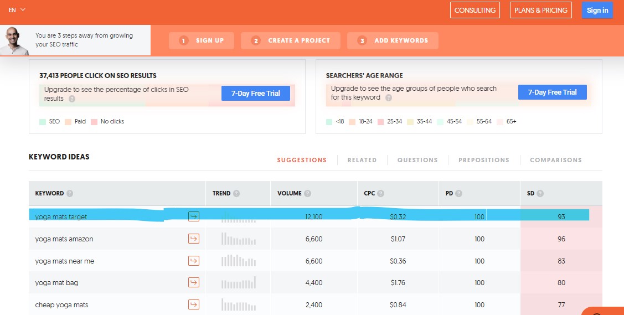This screenshot has width=624, height=315.
Task: Start 7-Day Free Trial for SEO clicks
Action: point(255,94)
